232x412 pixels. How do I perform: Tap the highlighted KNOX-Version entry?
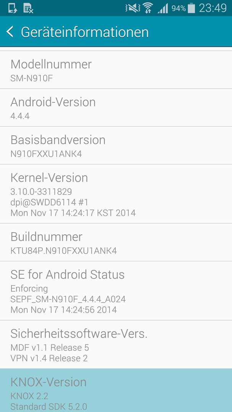(x=116, y=390)
